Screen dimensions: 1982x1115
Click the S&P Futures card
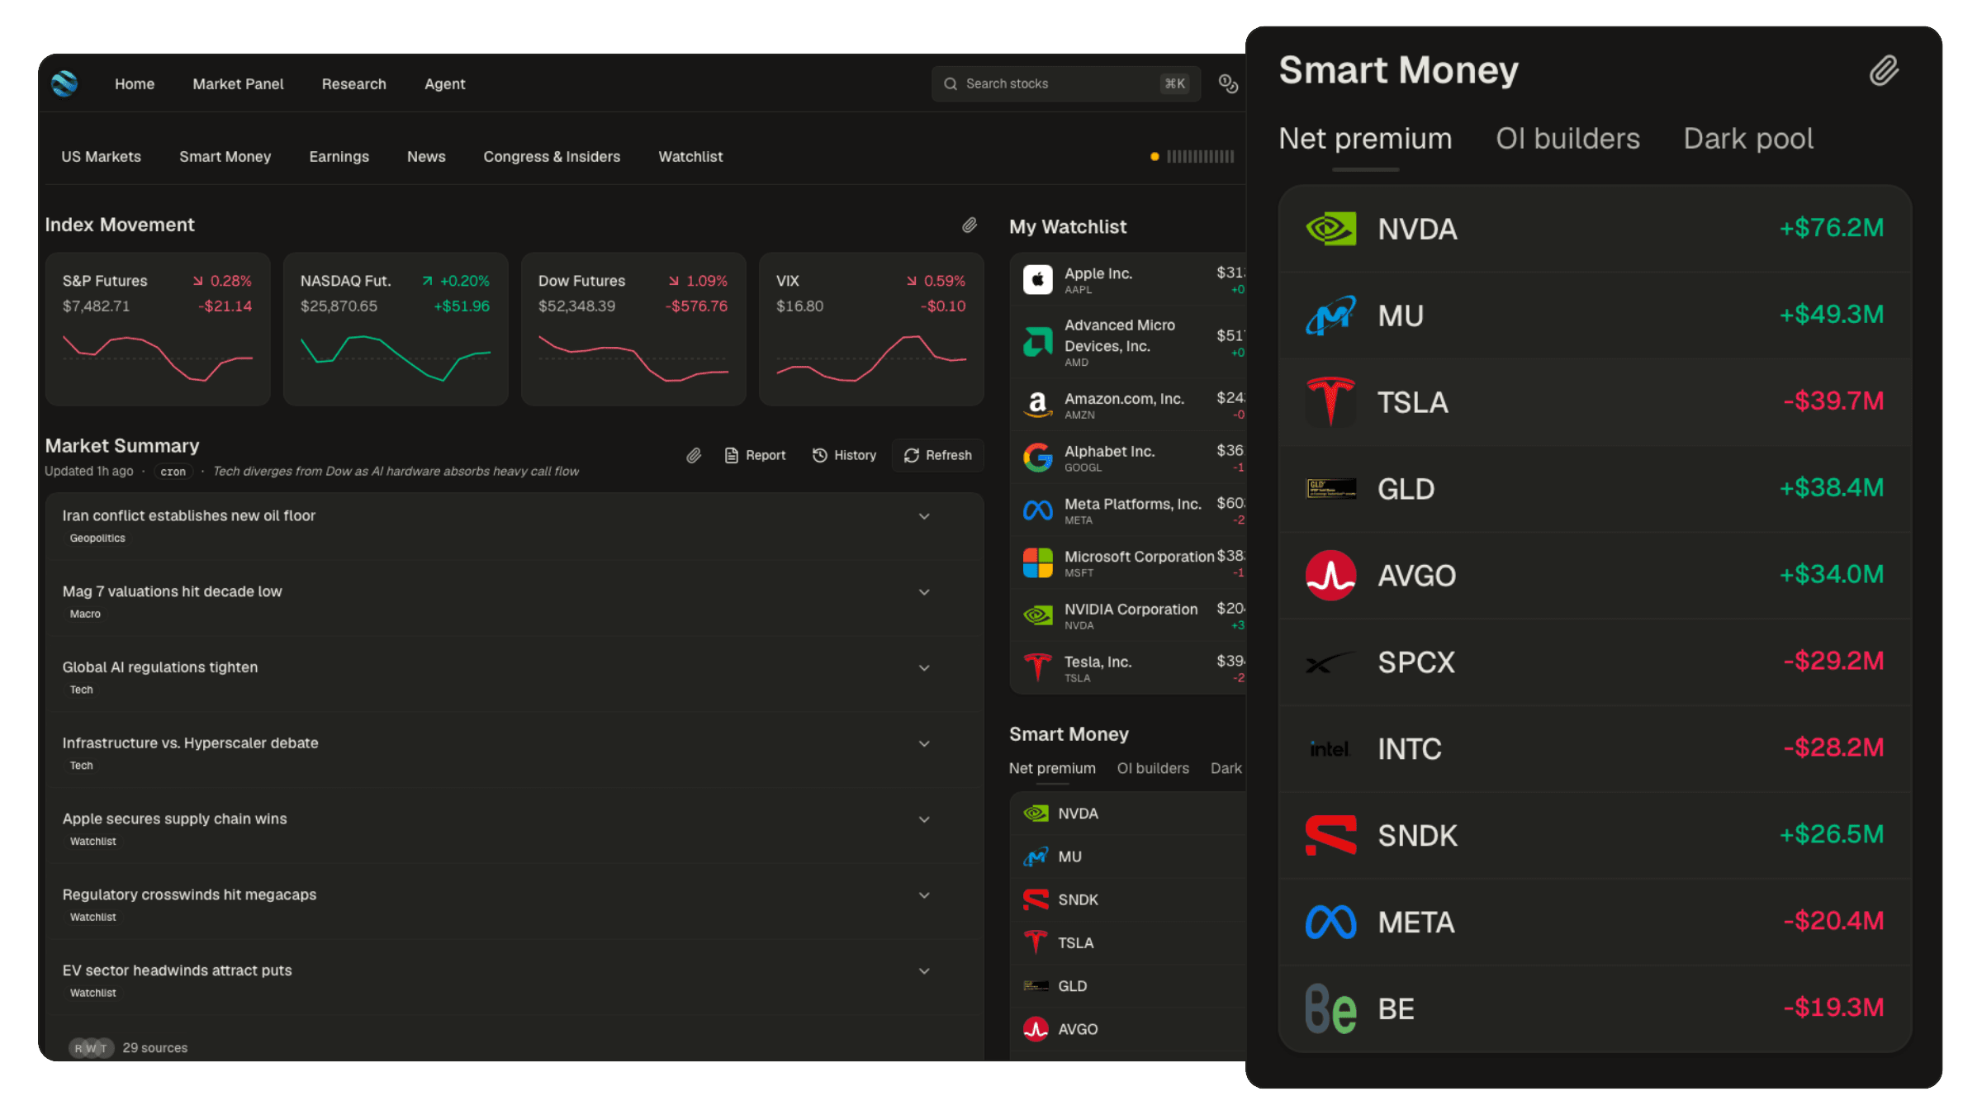[158, 329]
